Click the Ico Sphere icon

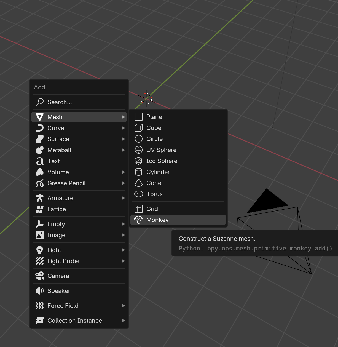point(139,161)
